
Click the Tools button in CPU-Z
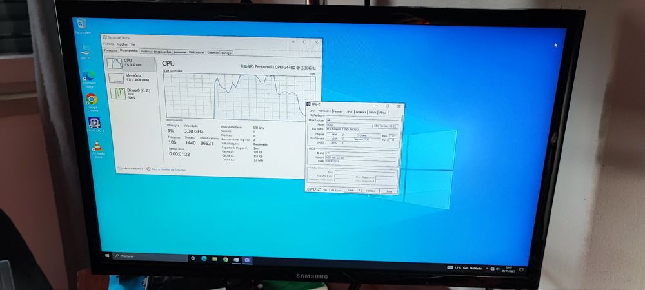pyautogui.click(x=350, y=190)
